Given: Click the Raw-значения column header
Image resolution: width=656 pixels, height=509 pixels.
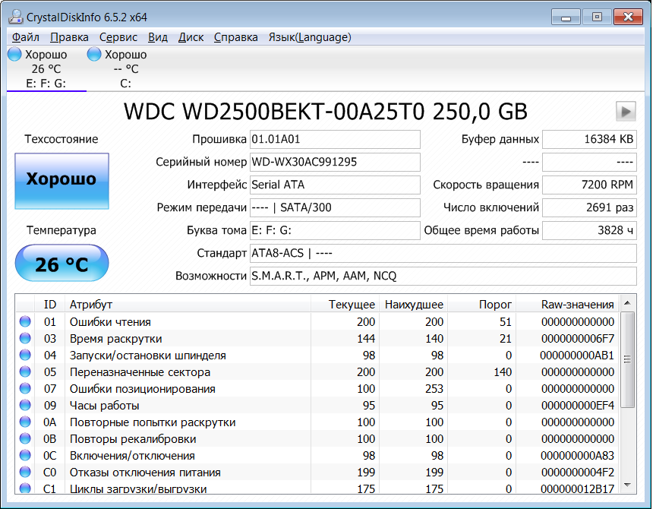Looking at the screenshot, I should click(567, 305).
